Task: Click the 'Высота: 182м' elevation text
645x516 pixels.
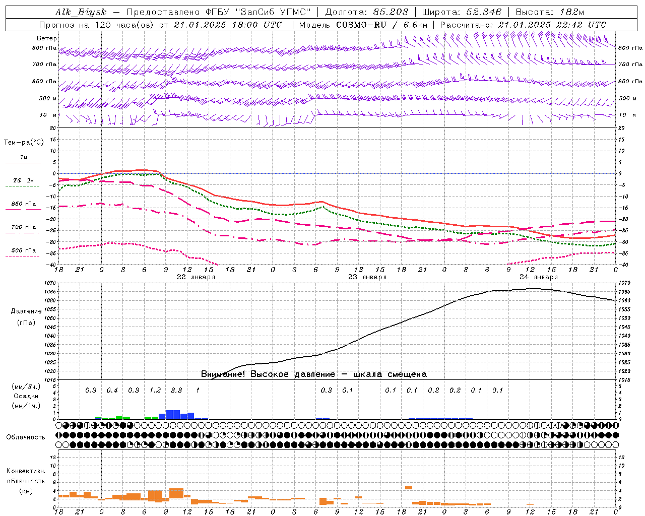Action: (550, 13)
